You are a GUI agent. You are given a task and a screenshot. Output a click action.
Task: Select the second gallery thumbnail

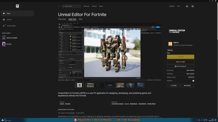click(x=90, y=85)
